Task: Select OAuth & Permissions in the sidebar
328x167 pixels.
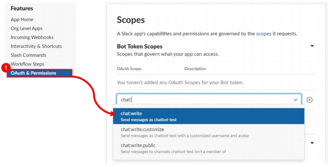Action: 34,73
